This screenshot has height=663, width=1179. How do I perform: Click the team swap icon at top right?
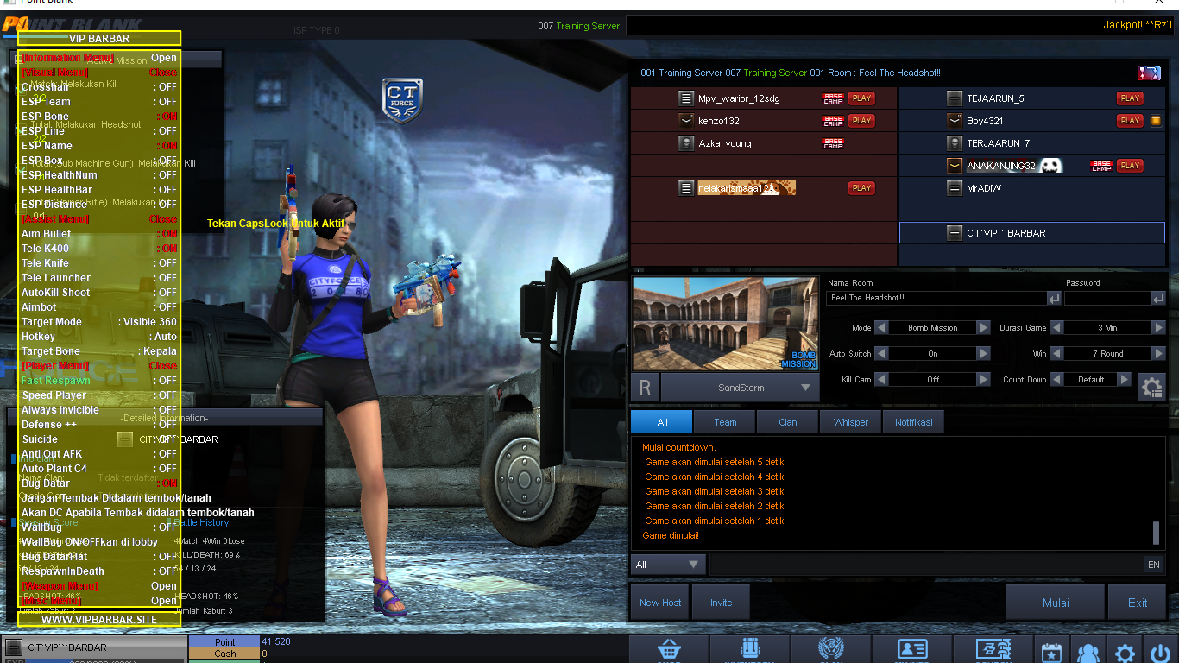tap(1149, 73)
